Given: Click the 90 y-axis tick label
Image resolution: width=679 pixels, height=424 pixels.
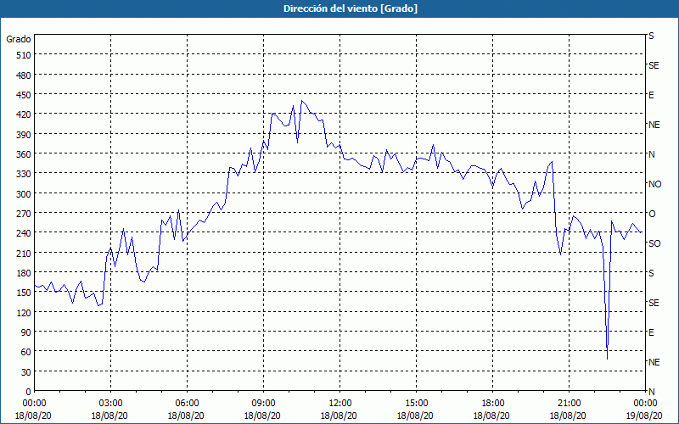Looking at the screenshot, I should 26,332.
